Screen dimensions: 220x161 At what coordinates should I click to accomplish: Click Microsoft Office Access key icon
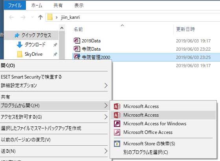[117, 132]
